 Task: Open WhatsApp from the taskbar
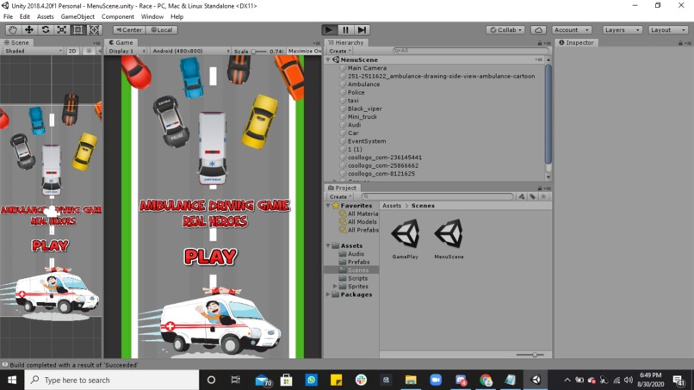[x=311, y=380]
